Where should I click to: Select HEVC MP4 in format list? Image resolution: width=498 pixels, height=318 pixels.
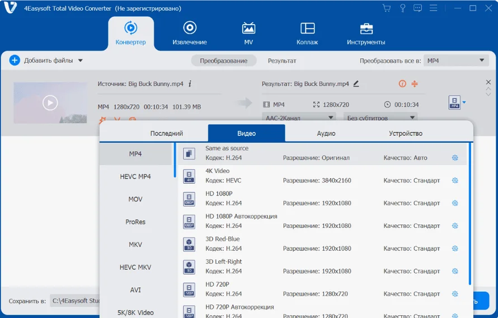coord(135,176)
